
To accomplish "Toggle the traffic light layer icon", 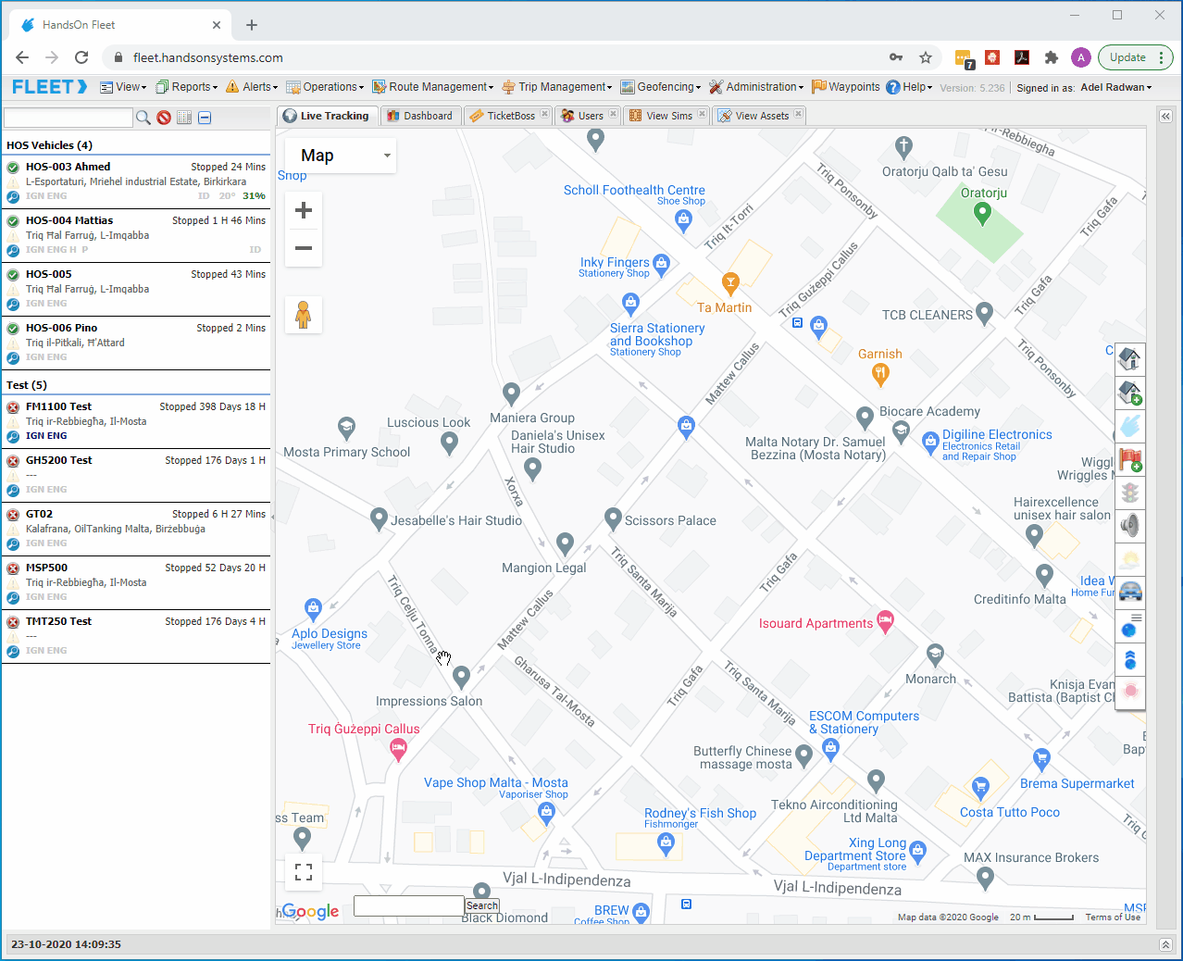I will point(1130,492).
